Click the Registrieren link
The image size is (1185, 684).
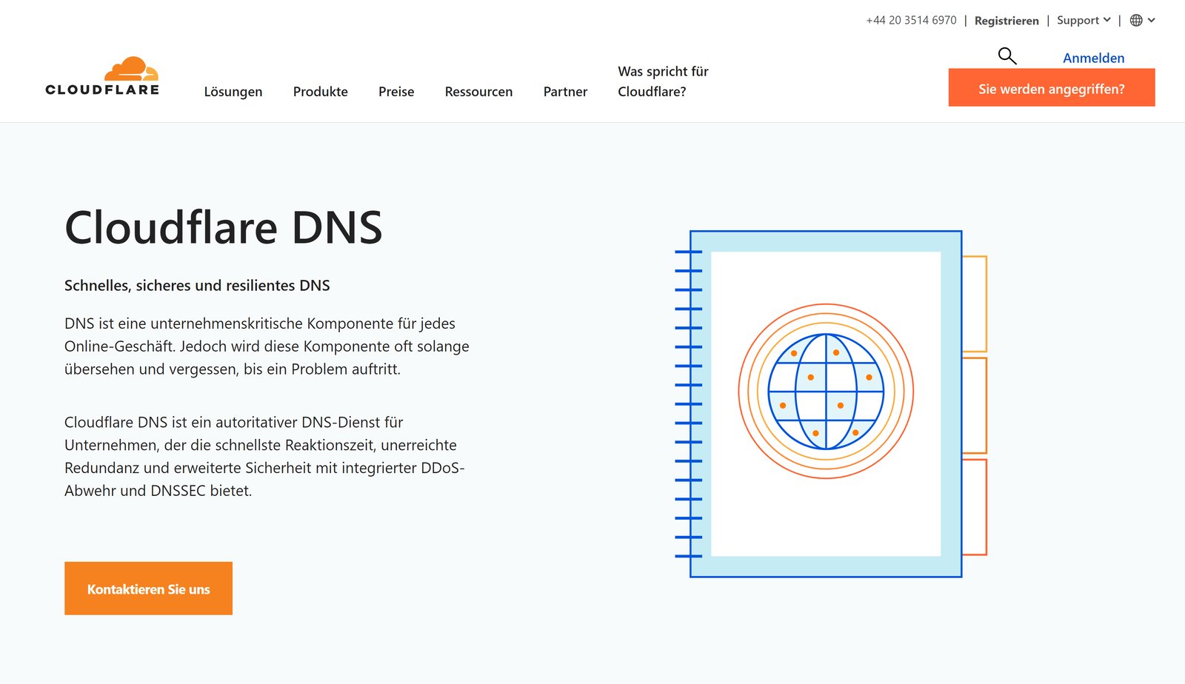(1007, 20)
